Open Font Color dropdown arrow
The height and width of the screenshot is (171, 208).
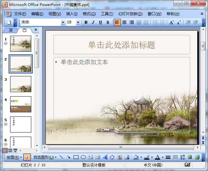(163, 157)
